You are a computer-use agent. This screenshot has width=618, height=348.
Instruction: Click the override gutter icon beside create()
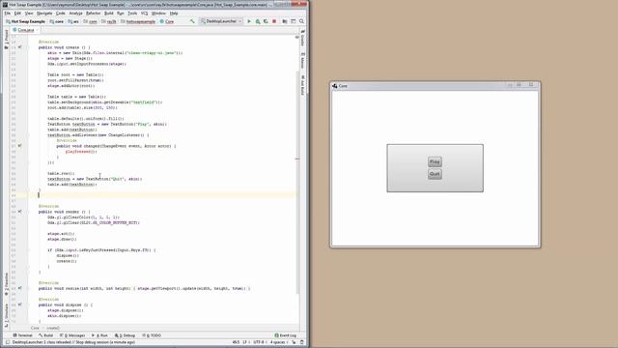(19, 47)
